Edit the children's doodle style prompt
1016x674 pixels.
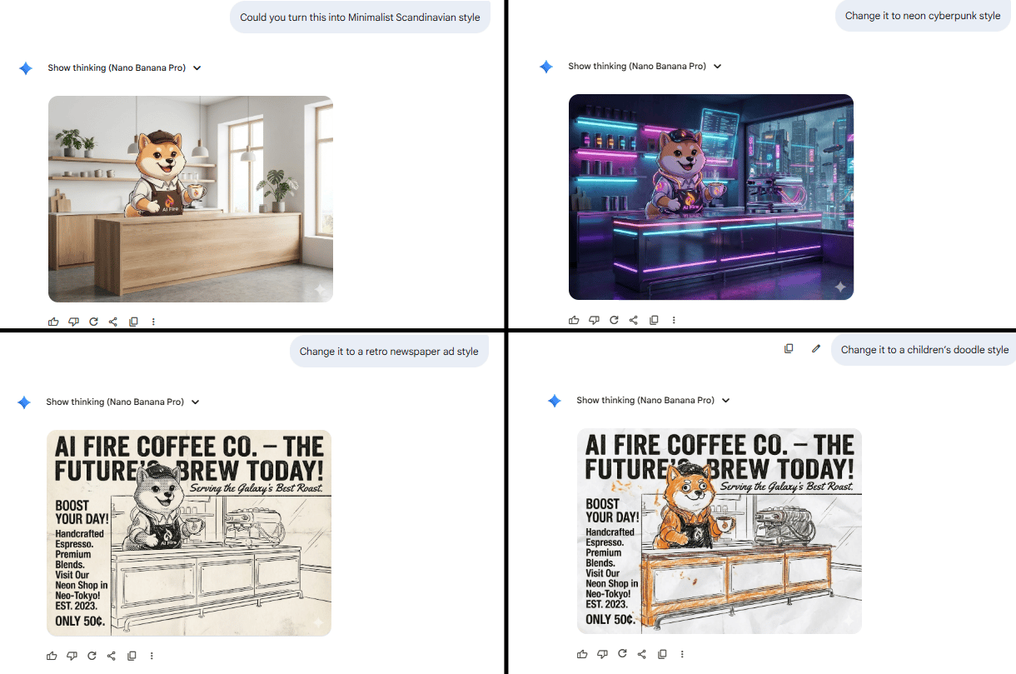(815, 348)
